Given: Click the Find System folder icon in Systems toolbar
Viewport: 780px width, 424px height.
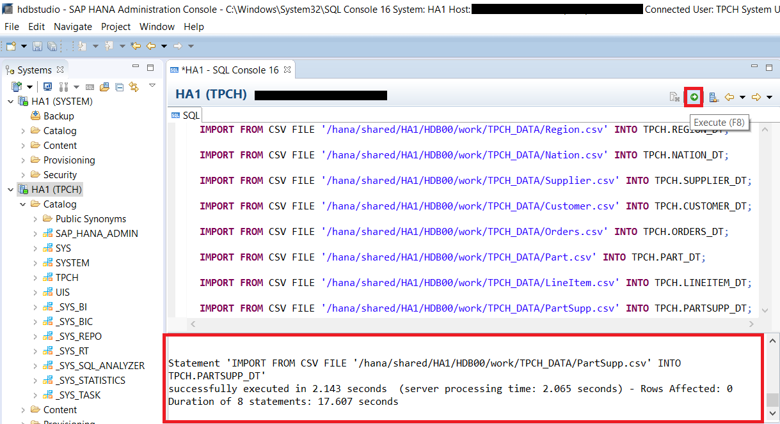Looking at the screenshot, I should click(104, 87).
